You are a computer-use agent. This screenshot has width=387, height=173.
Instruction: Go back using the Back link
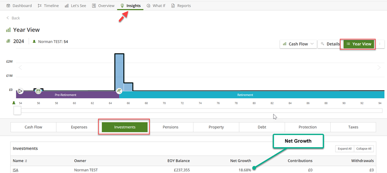pos(13,18)
